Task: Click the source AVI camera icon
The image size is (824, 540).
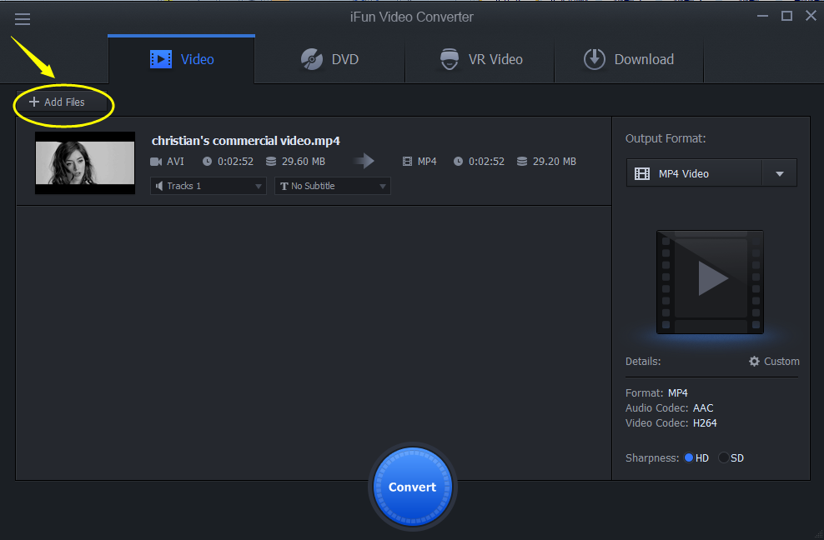Action: pos(156,162)
